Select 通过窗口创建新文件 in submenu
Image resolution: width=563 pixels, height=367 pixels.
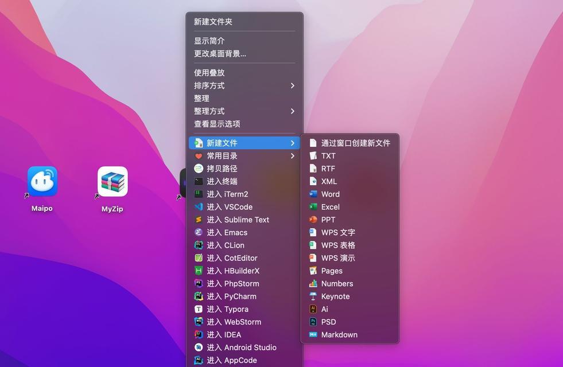tap(350, 143)
